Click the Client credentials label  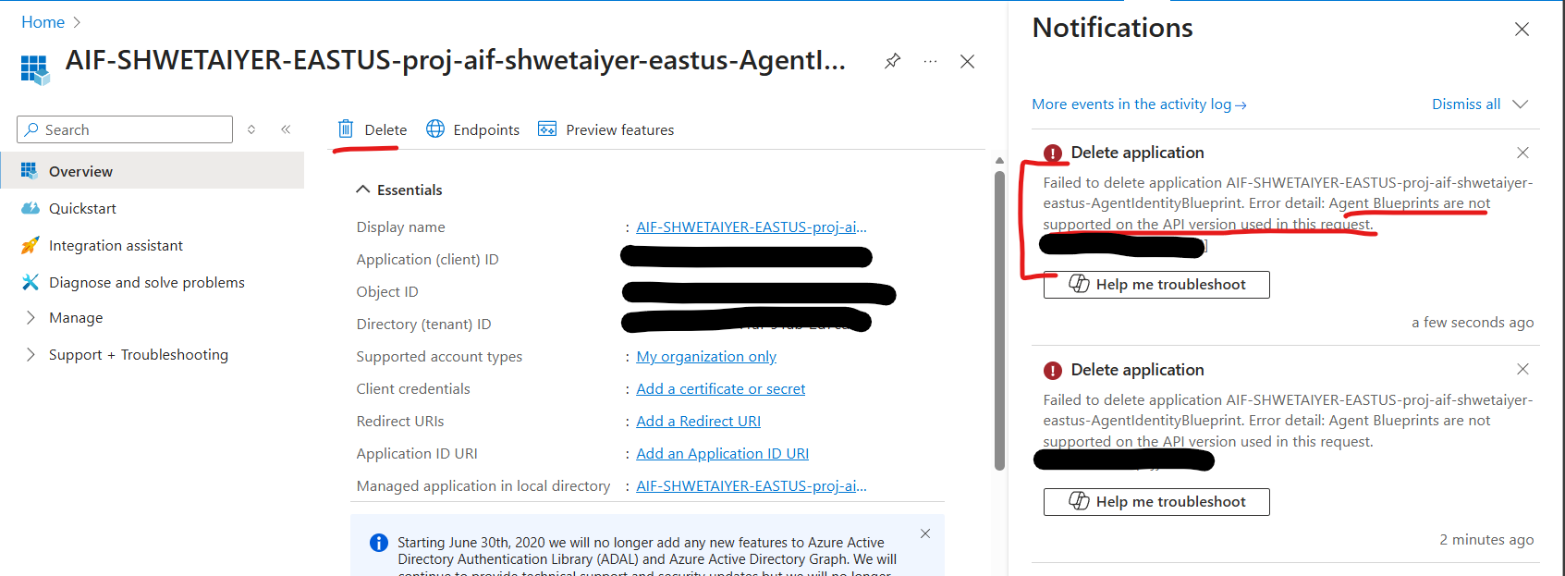tap(413, 388)
